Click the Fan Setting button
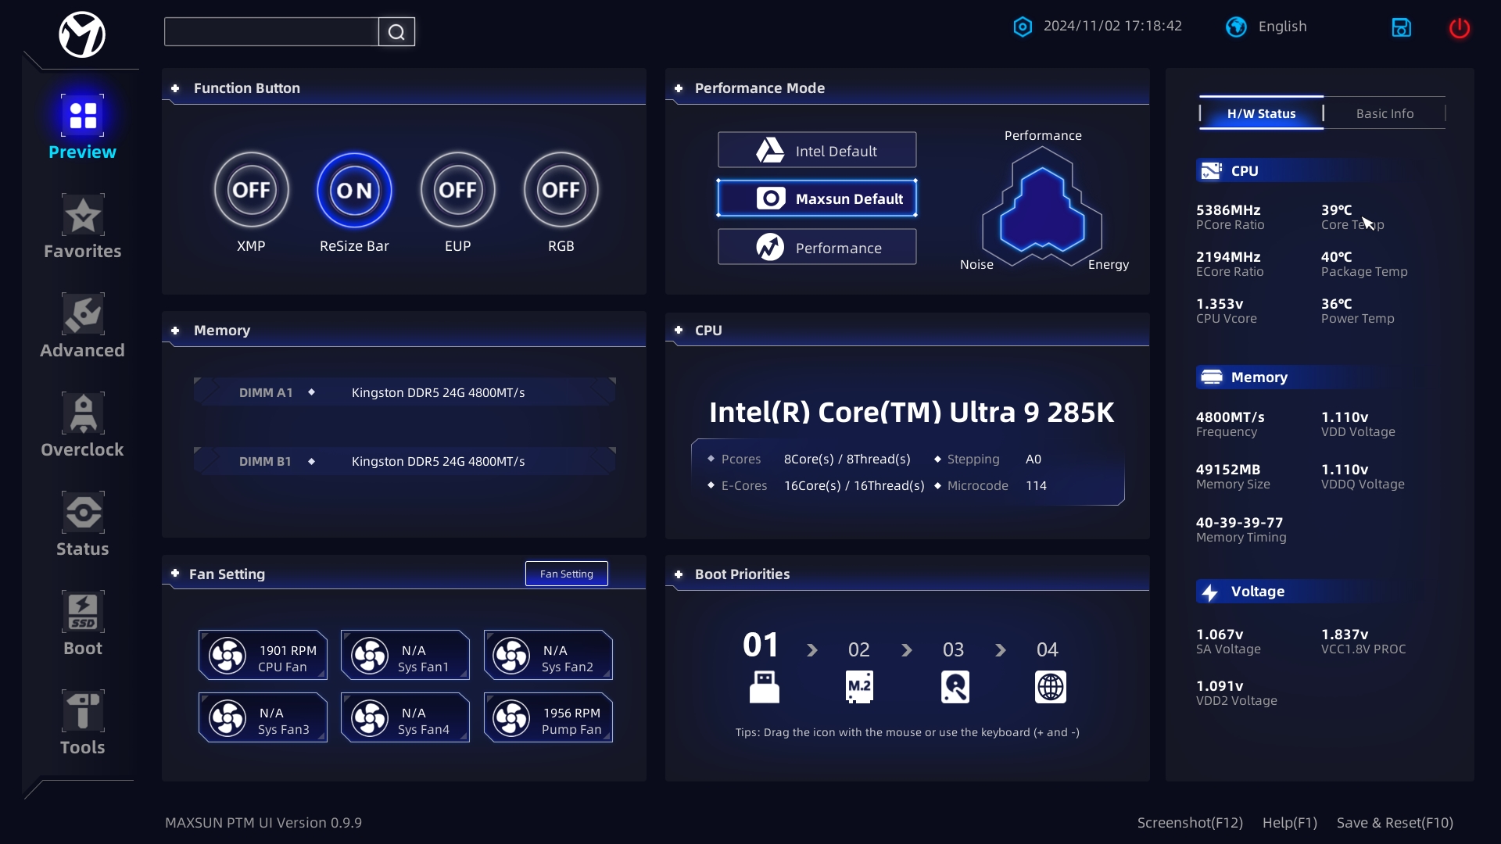The image size is (1501, 844). coord(567,574)
